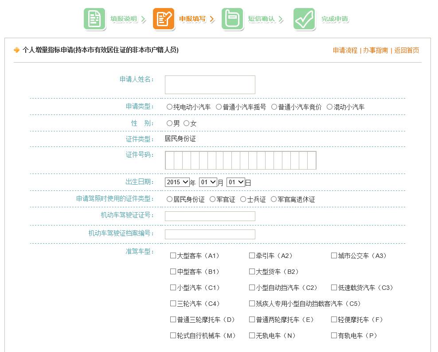The height and width of the screenshot is (352, 438).
Task: Click the 短信确认 phone step icon
Action: tap(232, 19)
